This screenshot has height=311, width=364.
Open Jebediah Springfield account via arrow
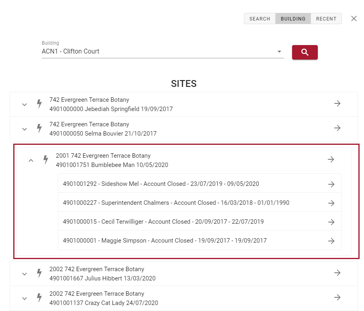click(337, 103)
